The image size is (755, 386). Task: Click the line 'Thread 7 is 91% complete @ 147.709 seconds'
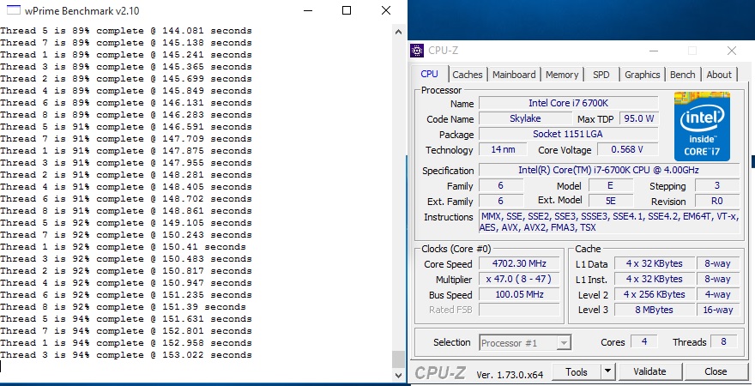[126, 139]
